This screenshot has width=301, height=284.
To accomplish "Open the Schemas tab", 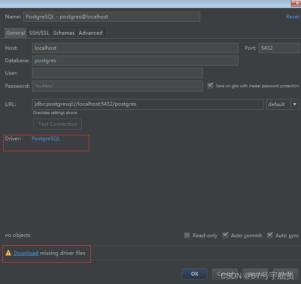I will coord(64,33).
